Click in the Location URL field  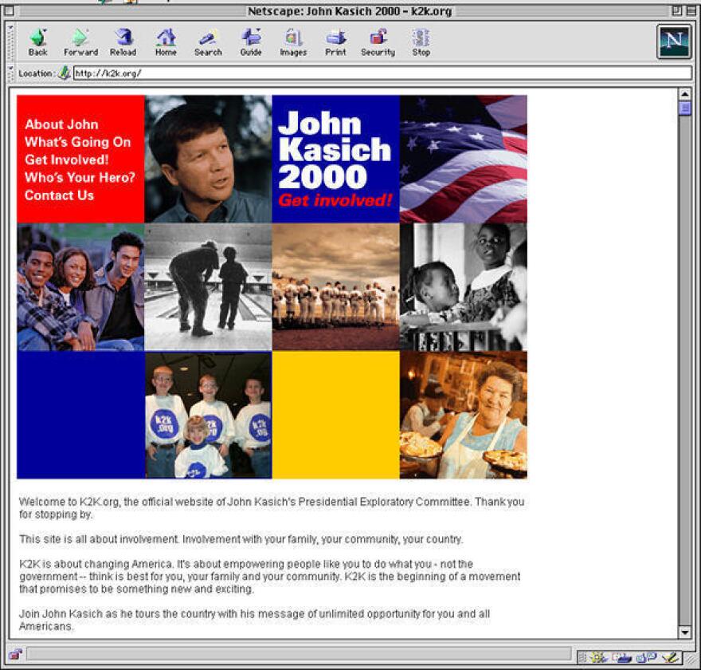click(382, 73)
